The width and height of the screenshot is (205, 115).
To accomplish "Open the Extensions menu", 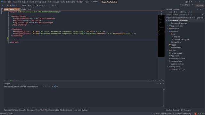I will tap(70, 2).
